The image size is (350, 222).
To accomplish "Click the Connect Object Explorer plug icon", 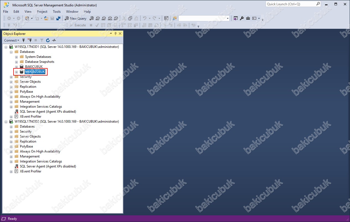I will coord(24,40).
